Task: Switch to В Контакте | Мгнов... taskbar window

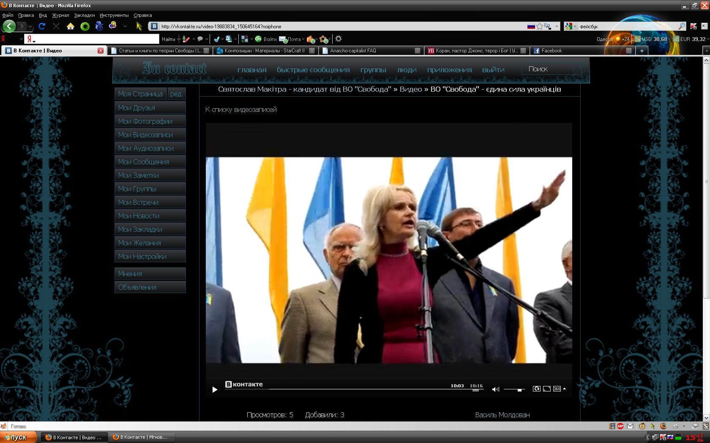Action: 142,437
